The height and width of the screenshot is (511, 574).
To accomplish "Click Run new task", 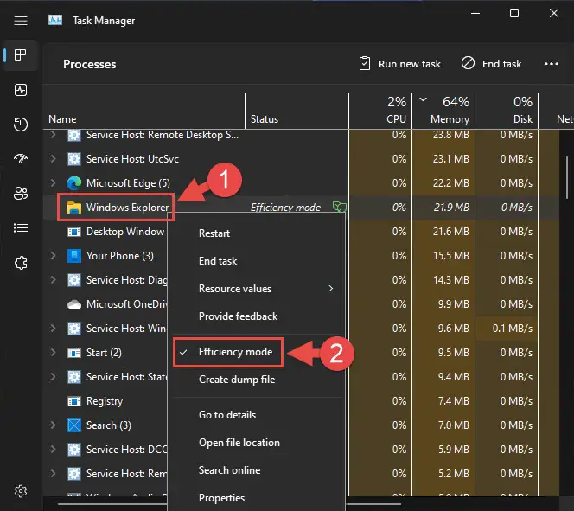I will click(x=399, y=64).
